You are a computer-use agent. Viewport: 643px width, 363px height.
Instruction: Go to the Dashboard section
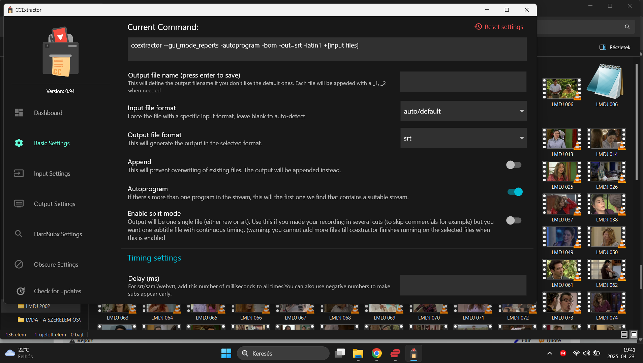tap(48, 113)
